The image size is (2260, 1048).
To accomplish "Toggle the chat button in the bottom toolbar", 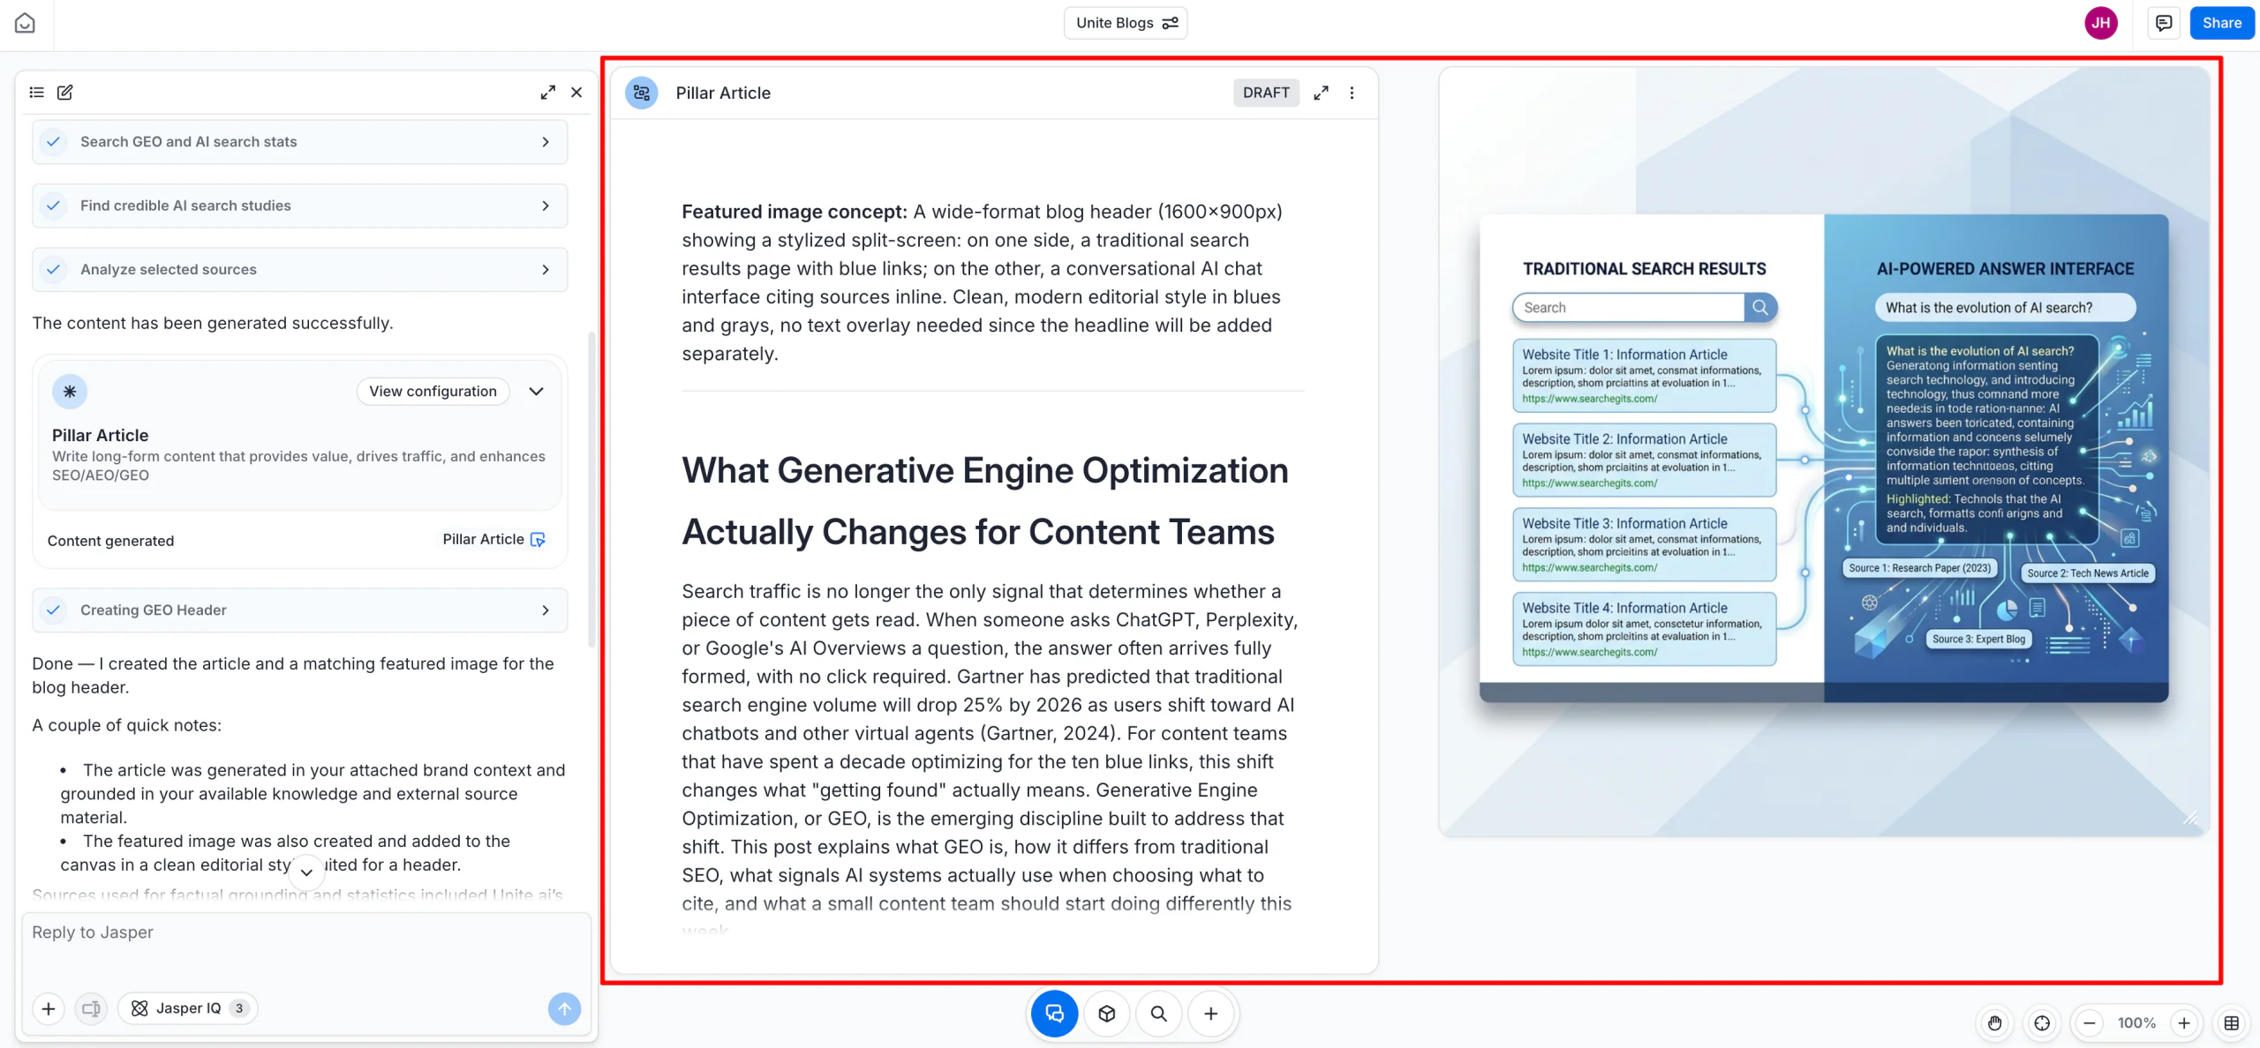I will tap(1054, 1014).
